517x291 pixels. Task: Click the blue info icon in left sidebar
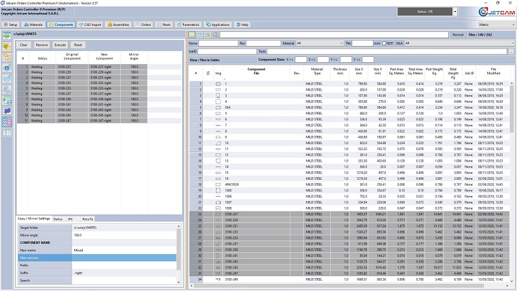pyautogui.click(x=8, y=67)
